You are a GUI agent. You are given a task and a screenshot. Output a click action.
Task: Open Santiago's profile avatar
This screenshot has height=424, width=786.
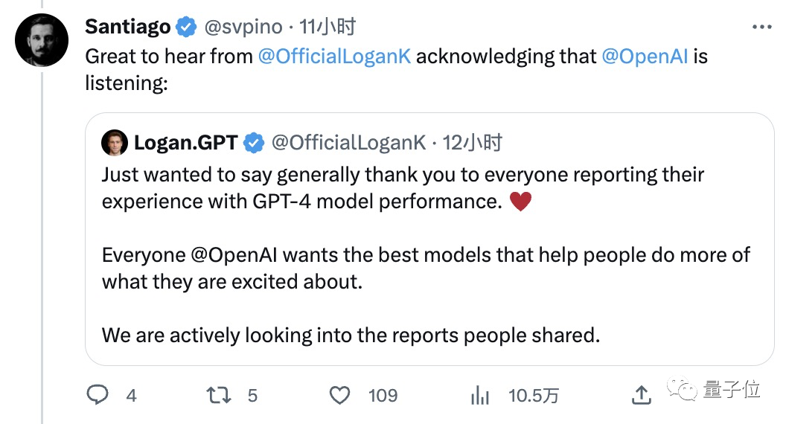tap(42, 40)
